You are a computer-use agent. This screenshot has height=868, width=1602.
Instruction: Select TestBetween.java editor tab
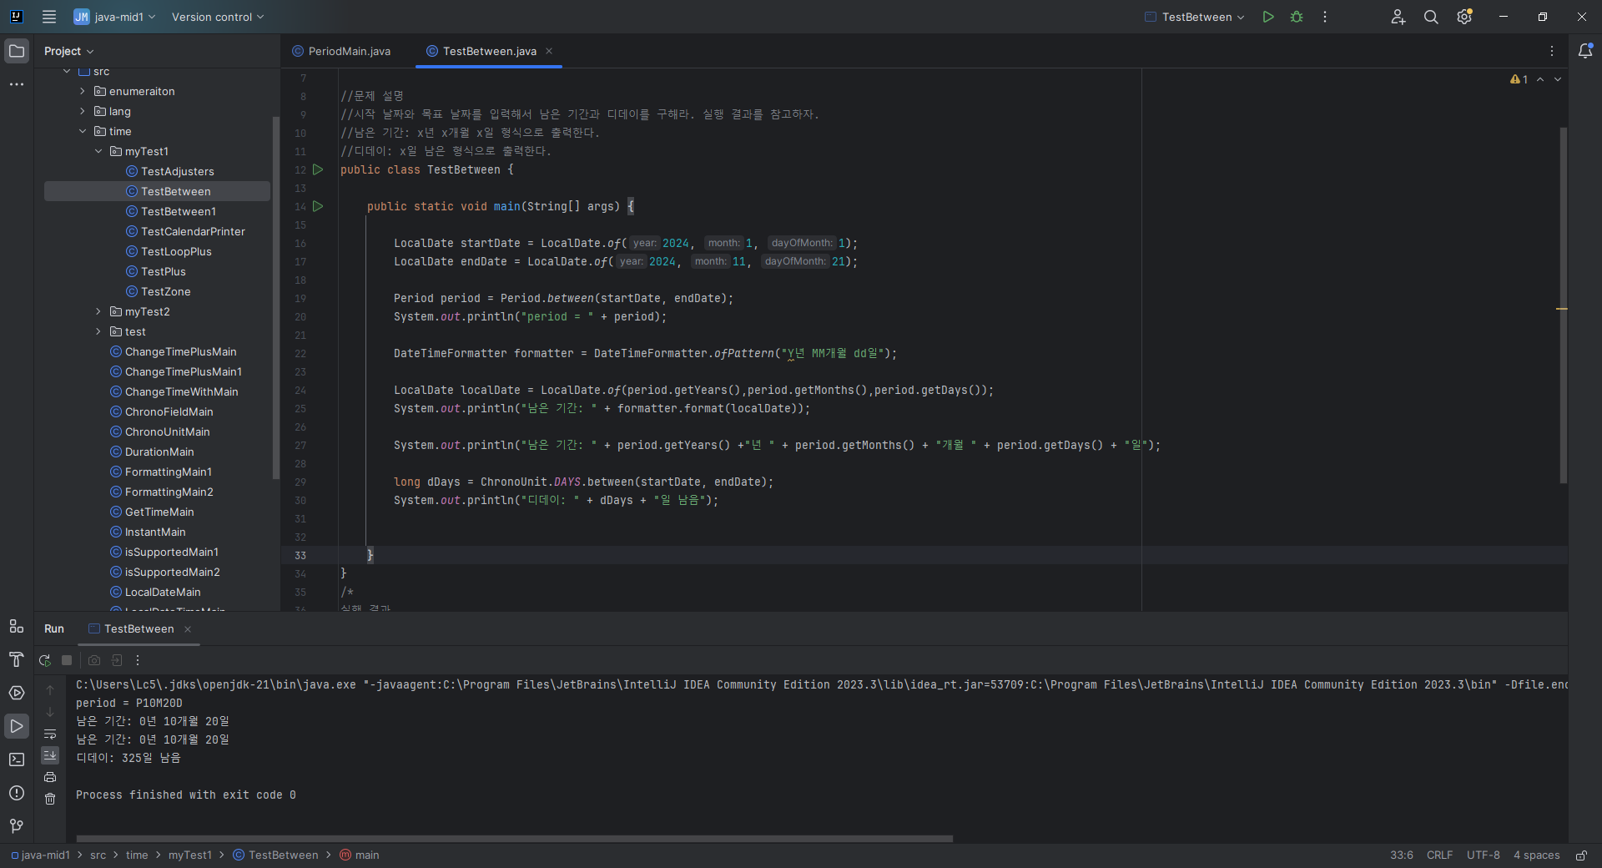pos(489,51)
